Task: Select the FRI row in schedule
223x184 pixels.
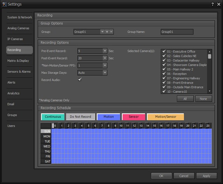Action: coord(46,156)
